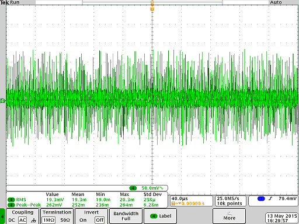This screenshot has height=224, width=299.
Task: Click the channel 4 badge beside RMS
Action: point(11,199)
